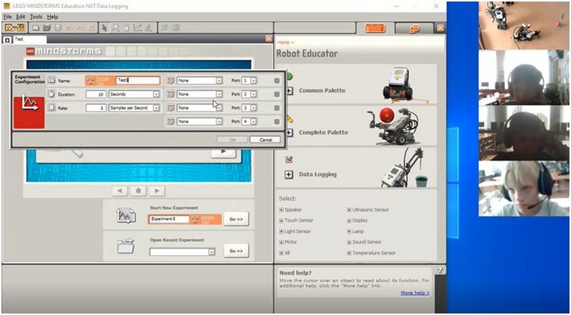571x315 pixels.
Task: Select the zoom magnifier tool
Action: [x=116, y=28]
